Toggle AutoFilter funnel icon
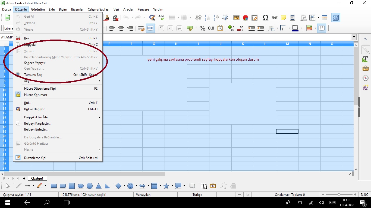Screen dimensions: 371x208 [x=225, y=18]
